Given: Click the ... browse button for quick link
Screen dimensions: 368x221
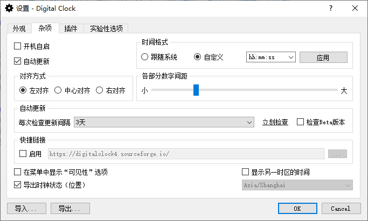Looking at the screenshot, I should point(337,154).
